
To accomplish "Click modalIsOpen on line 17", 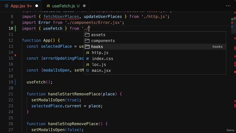I will tap(56, 70).
